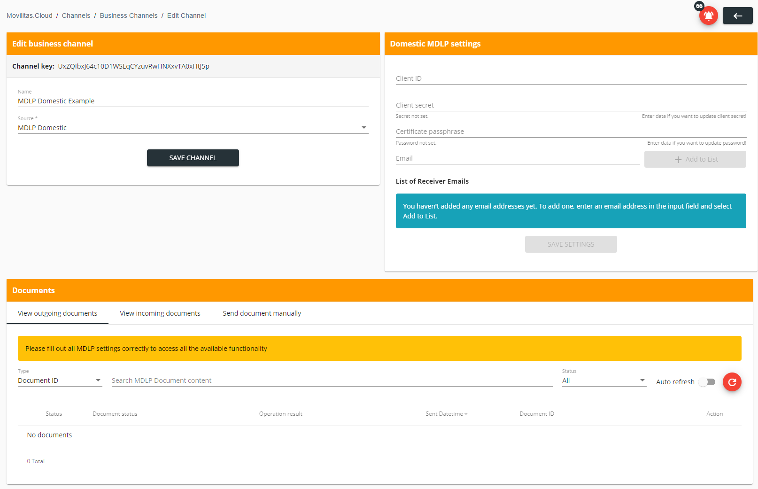Image resolution: width=758 pixels, height=489 pixels.
Task: Click the plus icon beside Add to List
Action: coord(678,159)
